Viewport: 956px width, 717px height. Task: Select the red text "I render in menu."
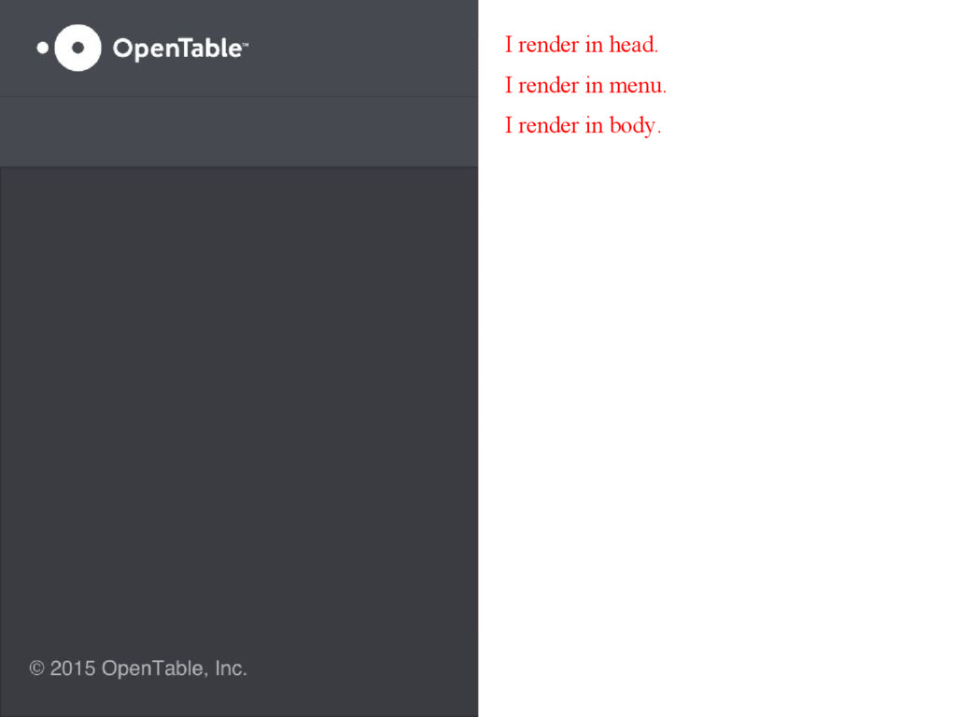(x=586, y=85)
